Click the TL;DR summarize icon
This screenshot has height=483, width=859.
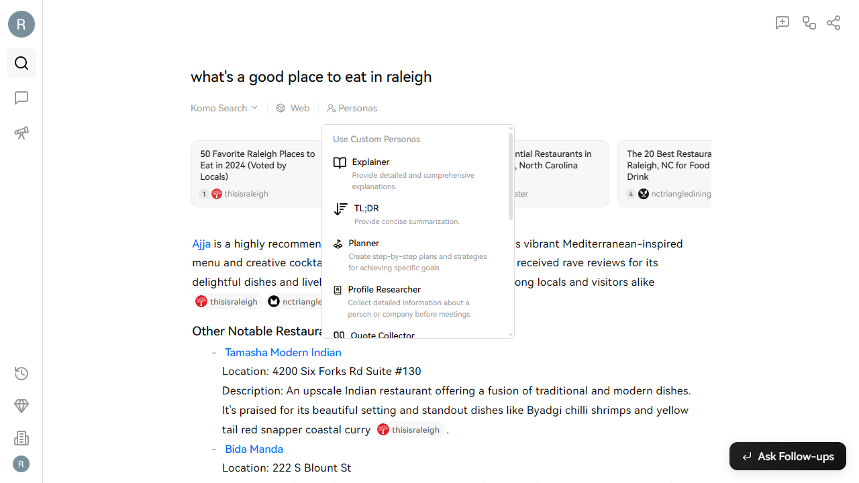click(x=341, y=209)
